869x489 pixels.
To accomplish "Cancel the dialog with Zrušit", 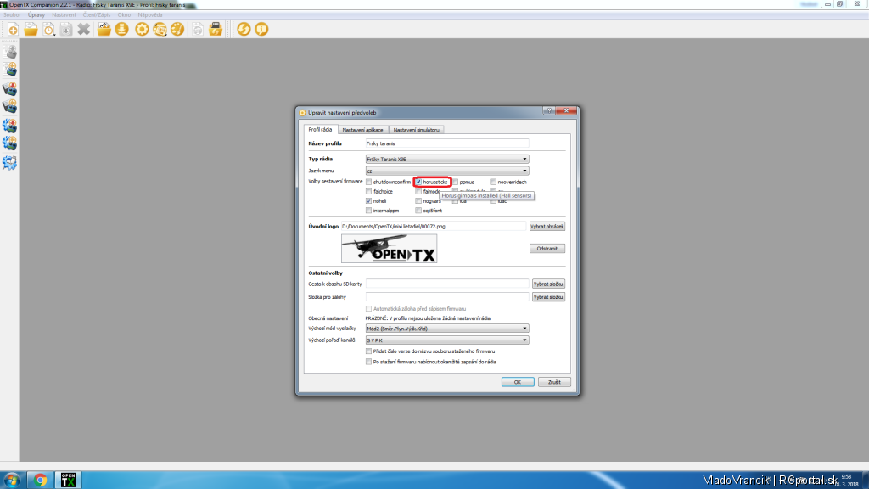I will point(554,382).
